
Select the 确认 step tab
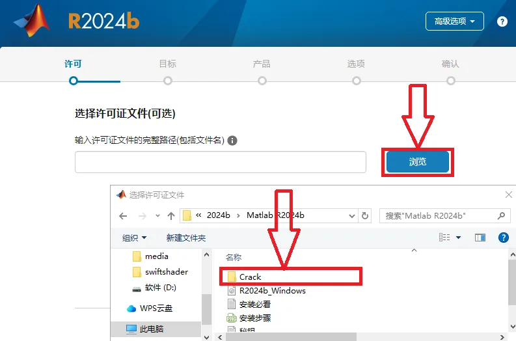point(450,64)
